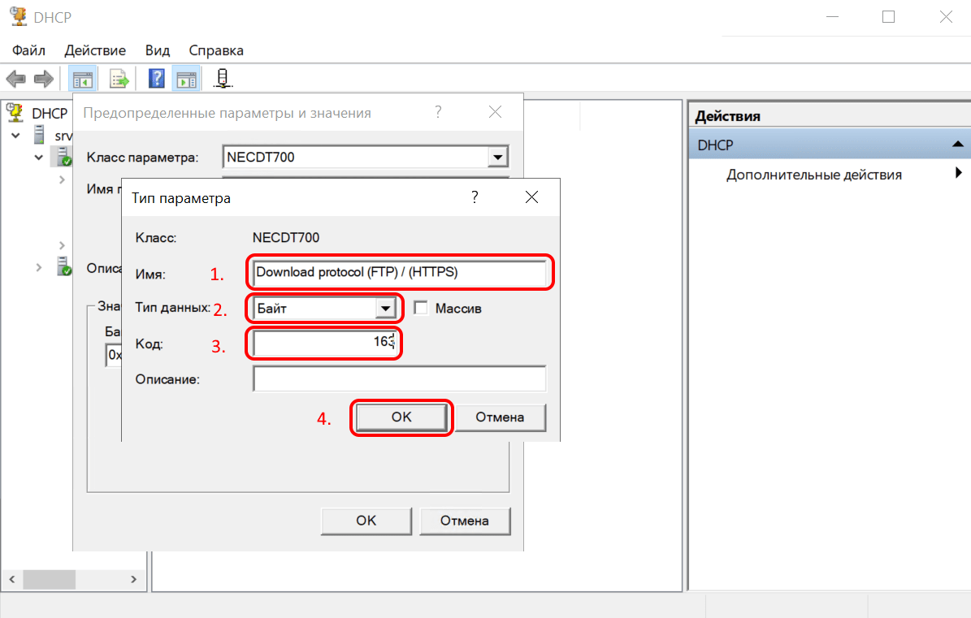Screen dimensions: 971x618
Task: Click the Описание input field
Action: click(x=399, y=379)
